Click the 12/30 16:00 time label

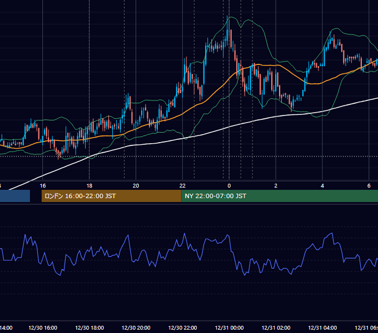(43, 327)
